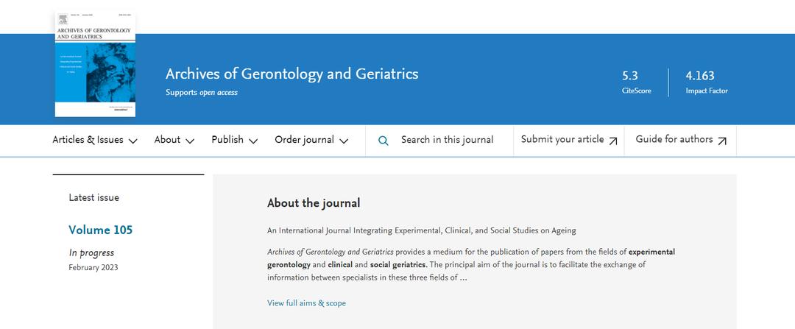Open the Articles & Issues menu
Screen dimensions: 795x329
point(88,140)
